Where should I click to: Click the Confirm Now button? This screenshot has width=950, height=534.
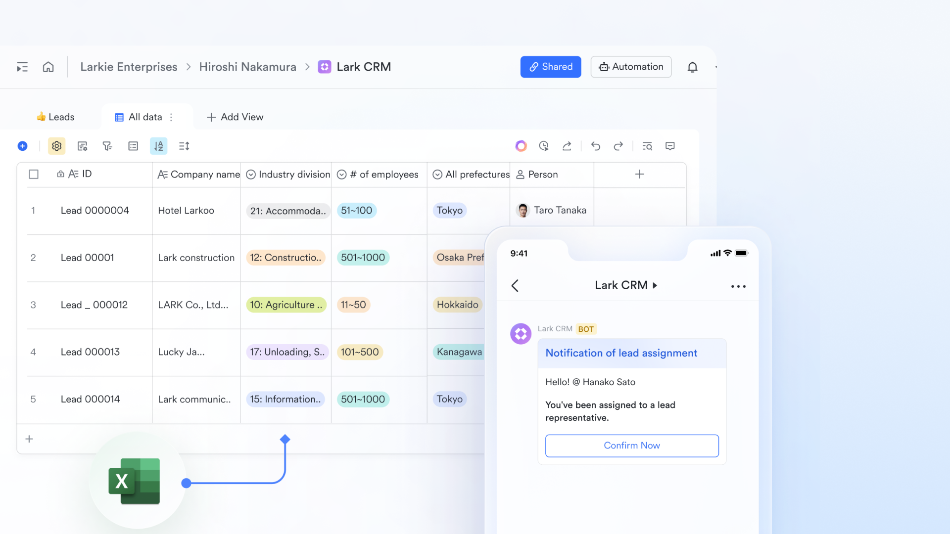632,445
